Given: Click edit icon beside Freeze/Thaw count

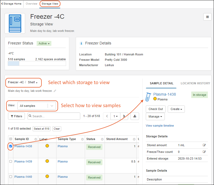Looking at the screenshot, I should coord(204,152).
